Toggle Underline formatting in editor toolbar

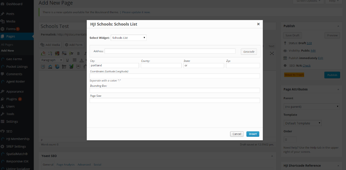(x=67, y=60)
